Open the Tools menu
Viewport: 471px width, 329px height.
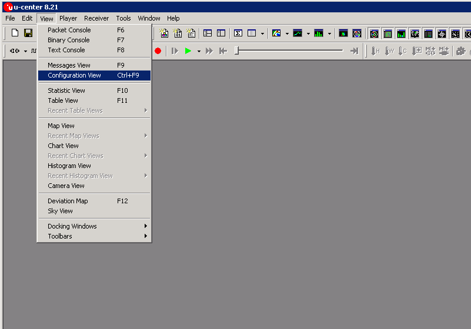coord(123,18)
